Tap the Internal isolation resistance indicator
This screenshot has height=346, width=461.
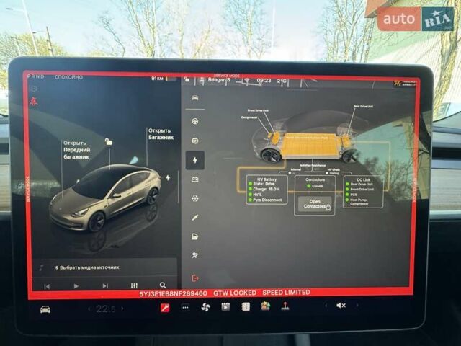[295, 171]
